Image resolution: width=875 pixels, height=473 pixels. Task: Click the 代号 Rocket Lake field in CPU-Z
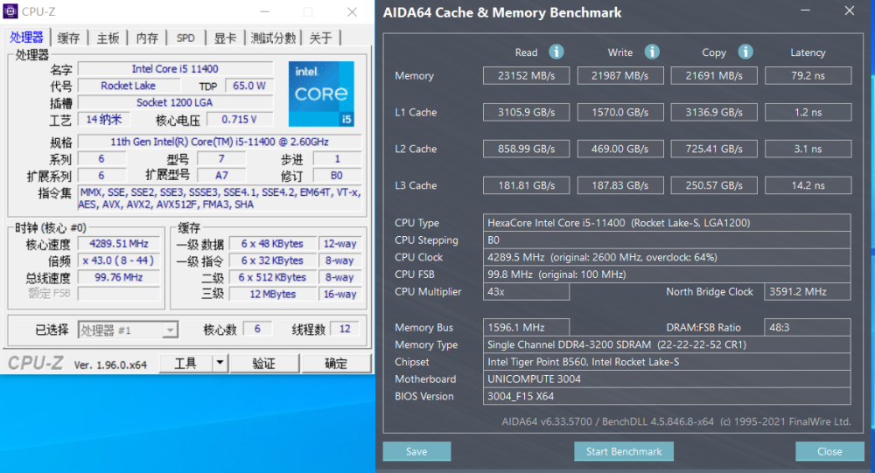[129, 86]
